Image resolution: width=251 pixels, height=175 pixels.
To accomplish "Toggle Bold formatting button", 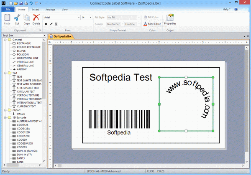I will pos(46,24).
